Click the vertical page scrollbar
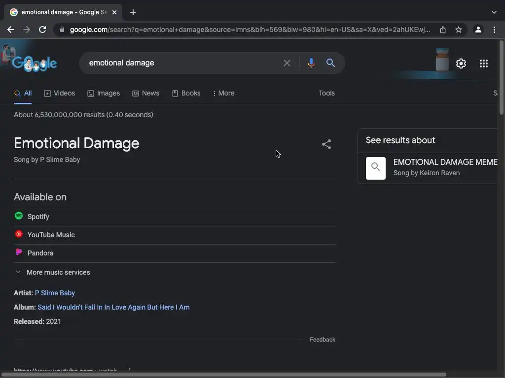The height and width of the screenshot is (378, 505). coord(502,77)
